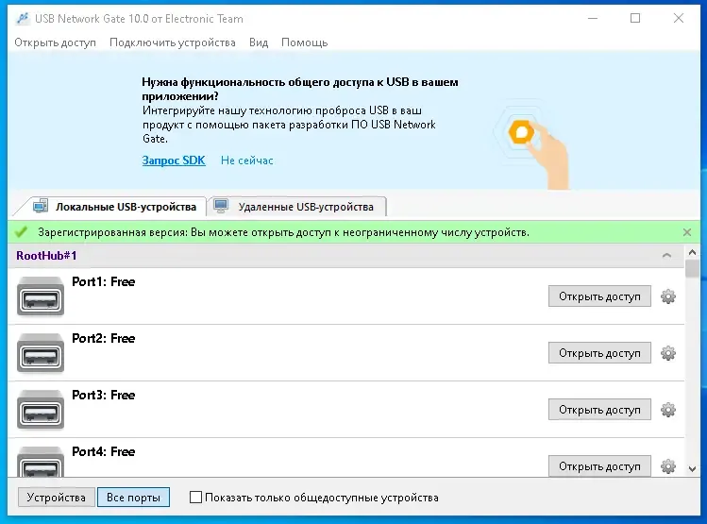Minimize the USB Network Gate window

click(x=593, y=19)
